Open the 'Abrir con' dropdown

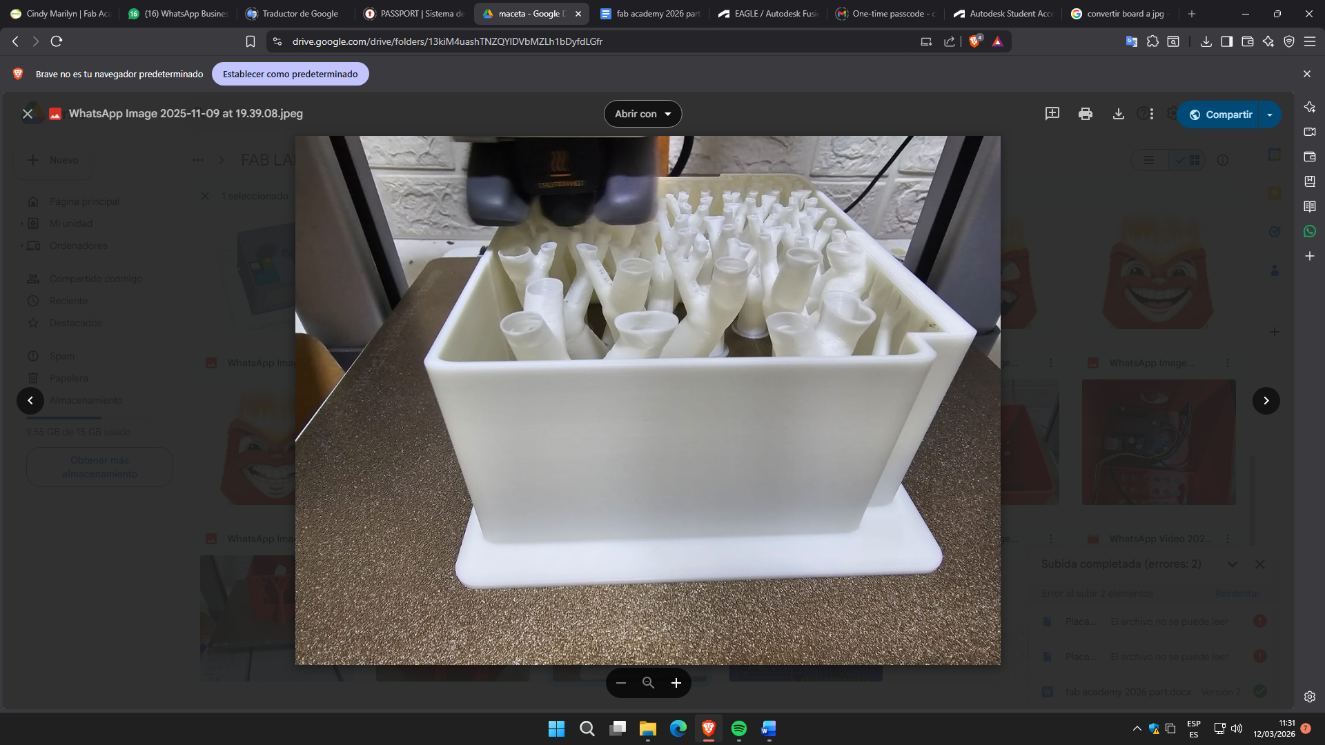642,114
